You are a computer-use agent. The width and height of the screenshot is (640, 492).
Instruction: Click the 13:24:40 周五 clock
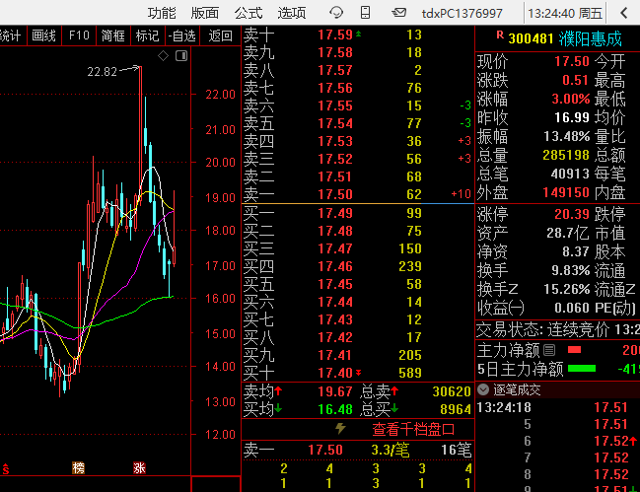(x=565, y=14)
